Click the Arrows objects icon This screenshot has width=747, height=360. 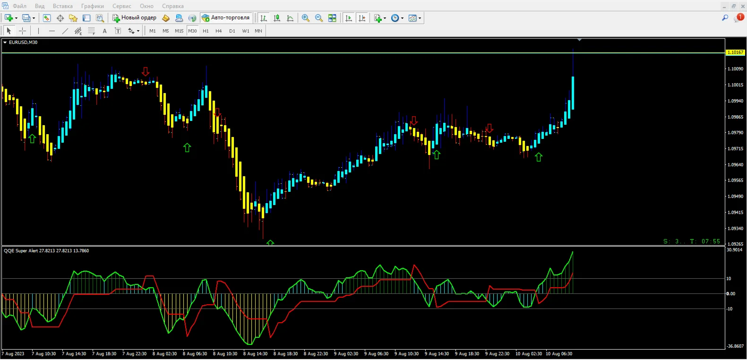[131, 31]
